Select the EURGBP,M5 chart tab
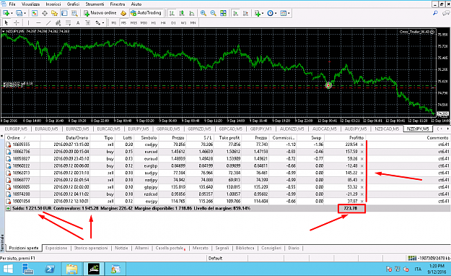Image resolution: width=451 pixels, height=276 pixels. click(16, 129)
